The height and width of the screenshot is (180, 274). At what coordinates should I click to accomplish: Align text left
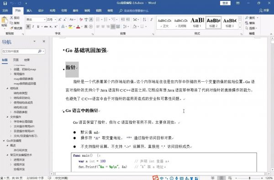point(98,26)
